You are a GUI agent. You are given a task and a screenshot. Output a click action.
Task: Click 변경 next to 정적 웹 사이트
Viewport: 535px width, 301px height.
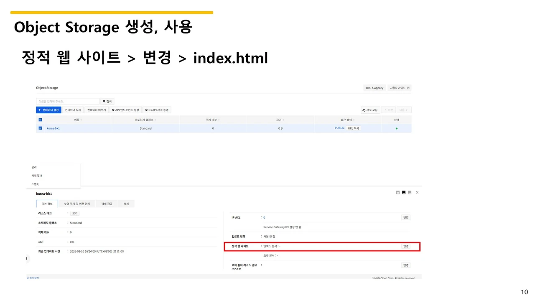point(405,246)
